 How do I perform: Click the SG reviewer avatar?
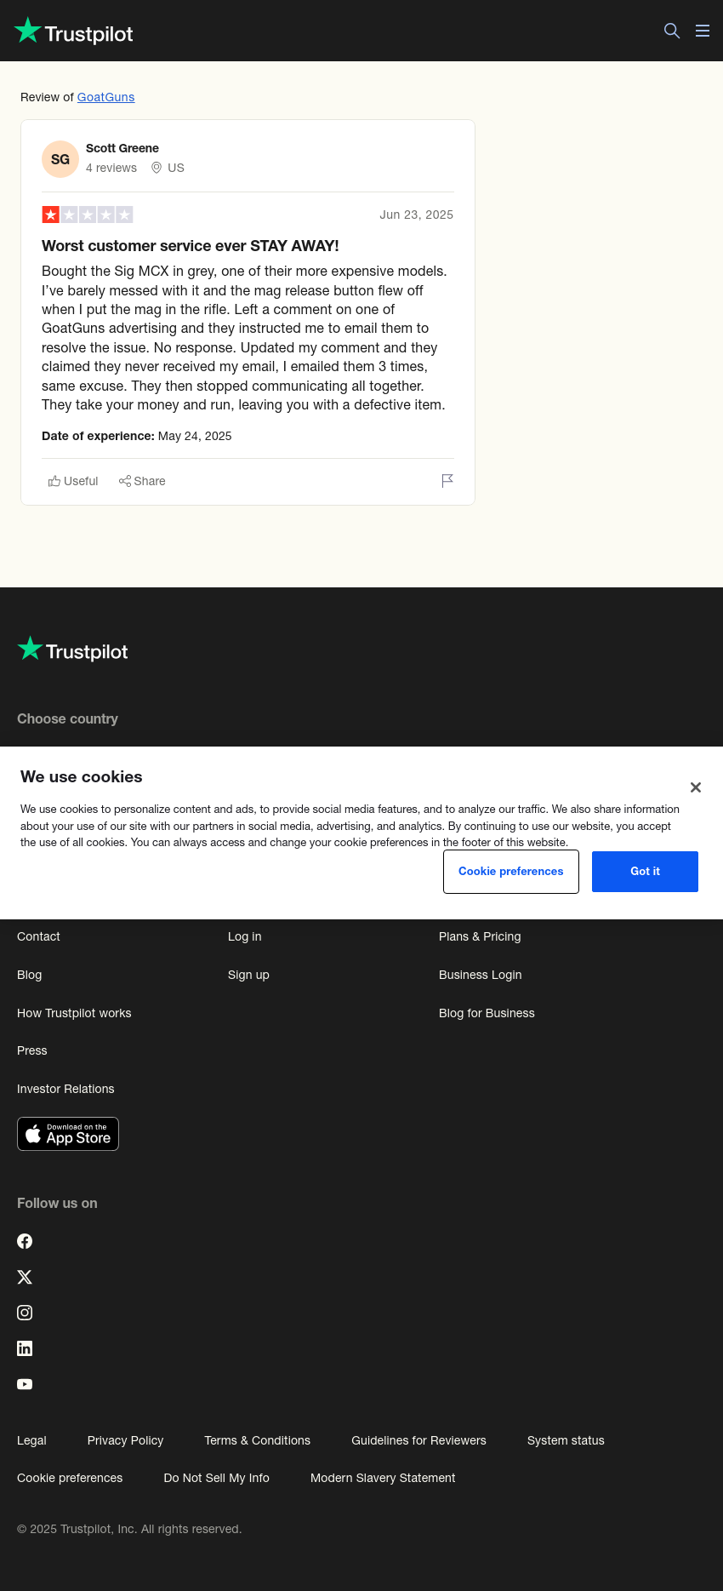pyautogui.click(x=60, y=159)
